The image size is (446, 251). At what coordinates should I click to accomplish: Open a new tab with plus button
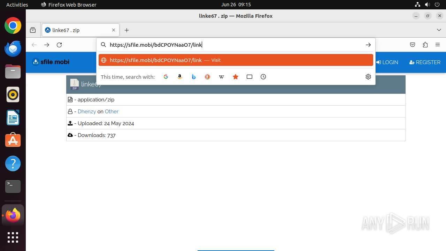tap(127, 30)
